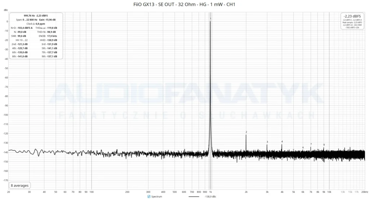The height and width of the screenshot is (199, 369).
Task: Click the "HHD: -130,9 dB" reading
Action: (49, 40)
